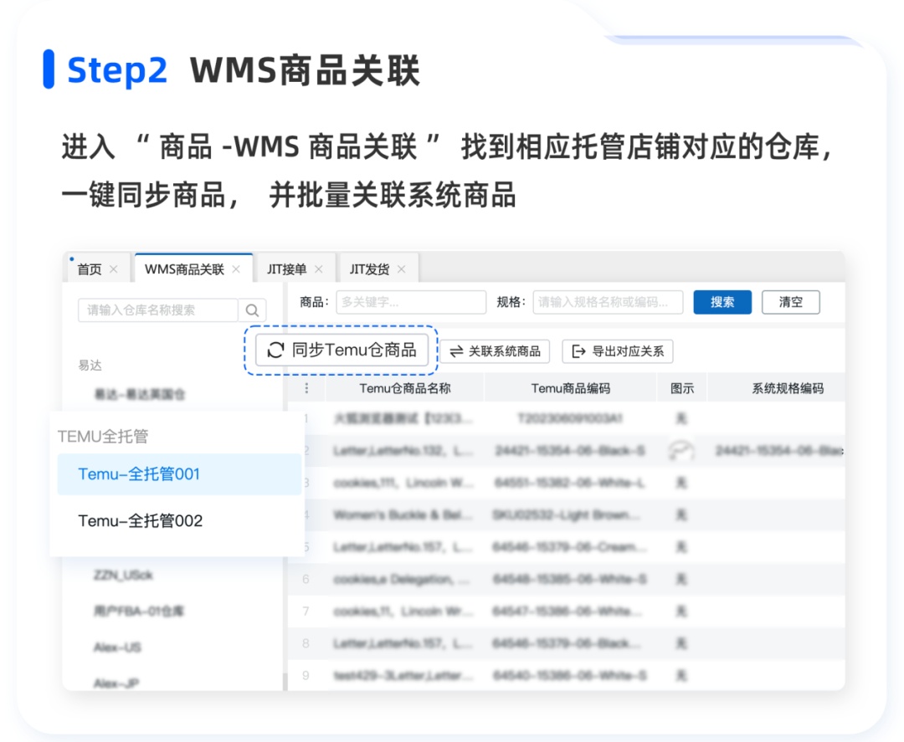Focus the 规格 name or code field
The height and width of the screenshot is (742, 904).
pos(608,302)
